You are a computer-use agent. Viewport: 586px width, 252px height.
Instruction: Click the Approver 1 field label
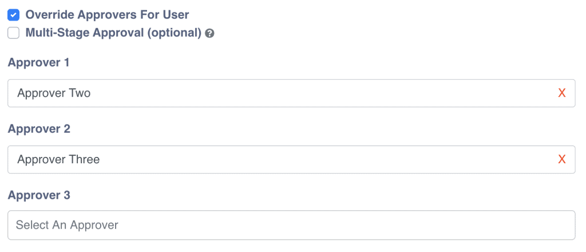[38, 63]
